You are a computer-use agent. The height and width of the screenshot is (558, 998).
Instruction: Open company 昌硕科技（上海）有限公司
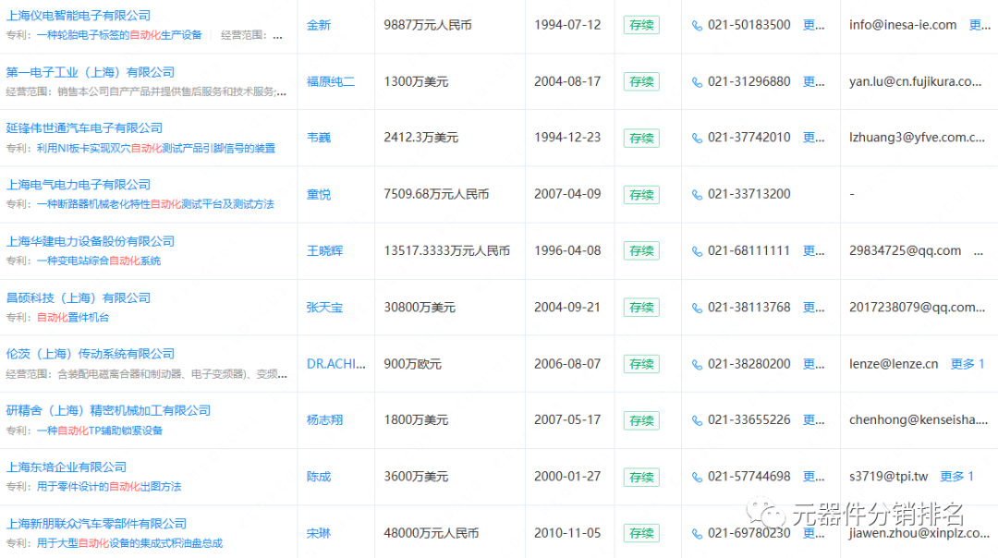pyautogui.click(x=79, y=297)
